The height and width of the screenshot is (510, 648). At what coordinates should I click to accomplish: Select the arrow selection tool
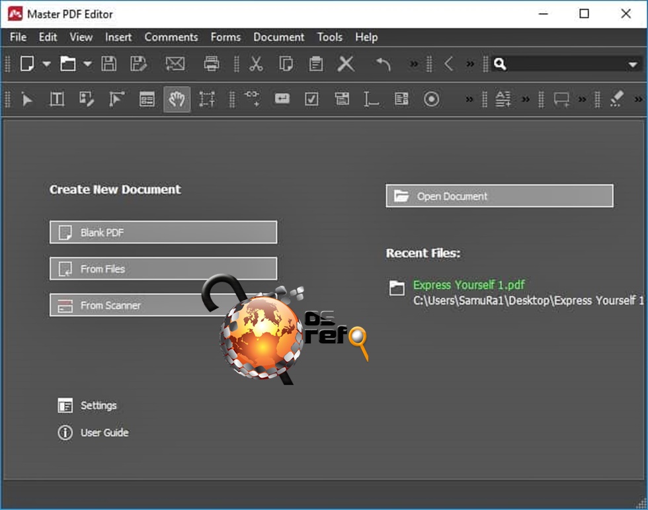click(x=27, y=100)
